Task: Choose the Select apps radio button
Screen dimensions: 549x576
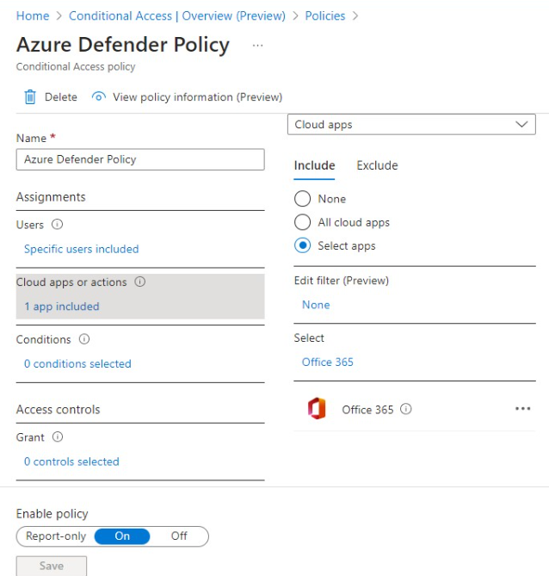Action: click(302, 245)
